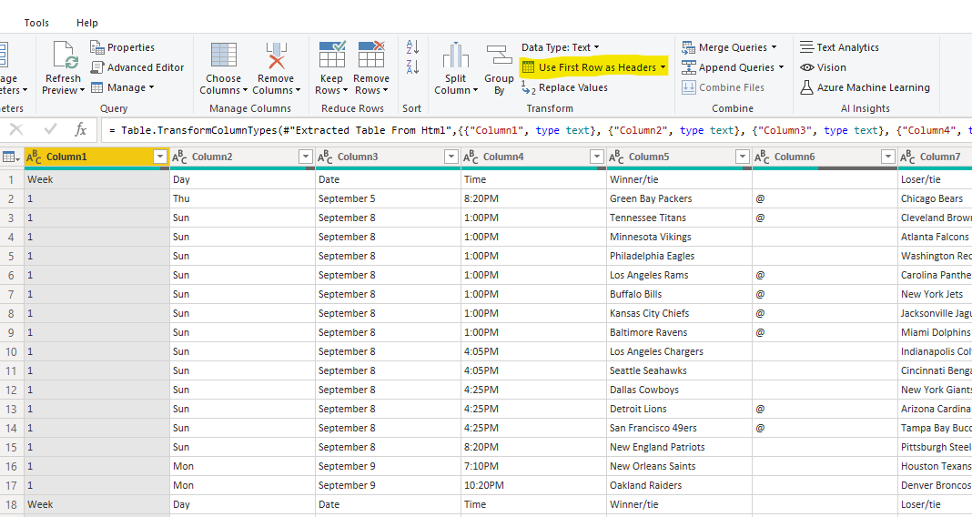Open the Tools ribbon tab
The image size is (972, 517).
click(37, 23)
